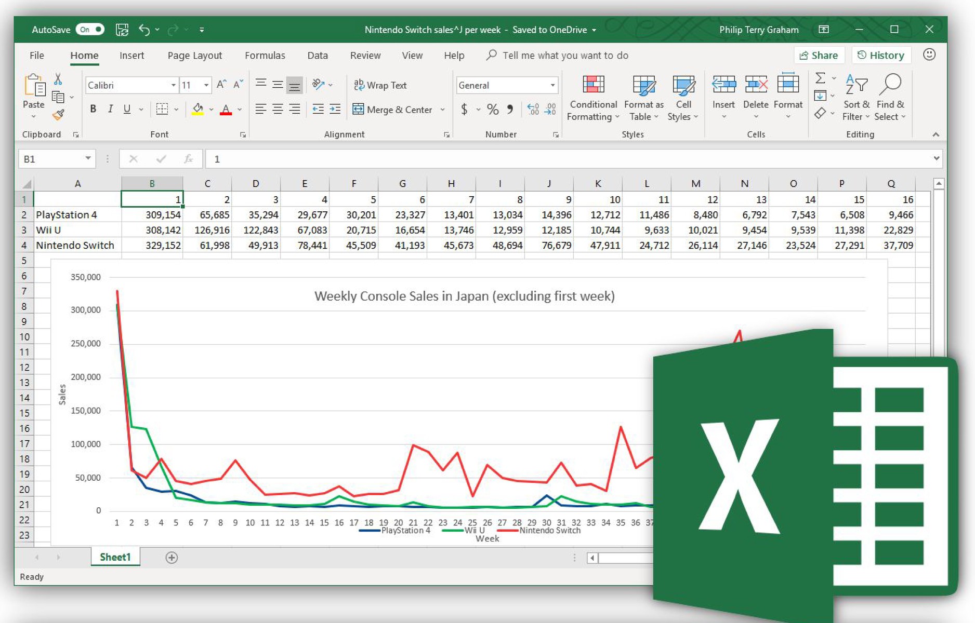
Task: Click the Share button
Action: (x=819, y=56)
